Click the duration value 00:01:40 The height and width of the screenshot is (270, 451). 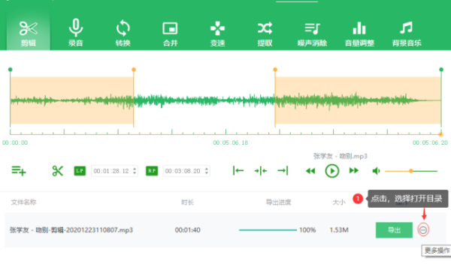click(x=187, y=229)
